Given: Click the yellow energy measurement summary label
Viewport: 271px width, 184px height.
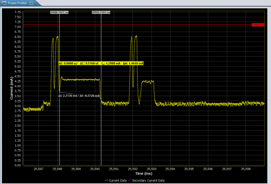Looking at the screenshot, I should tap(101, 63).
